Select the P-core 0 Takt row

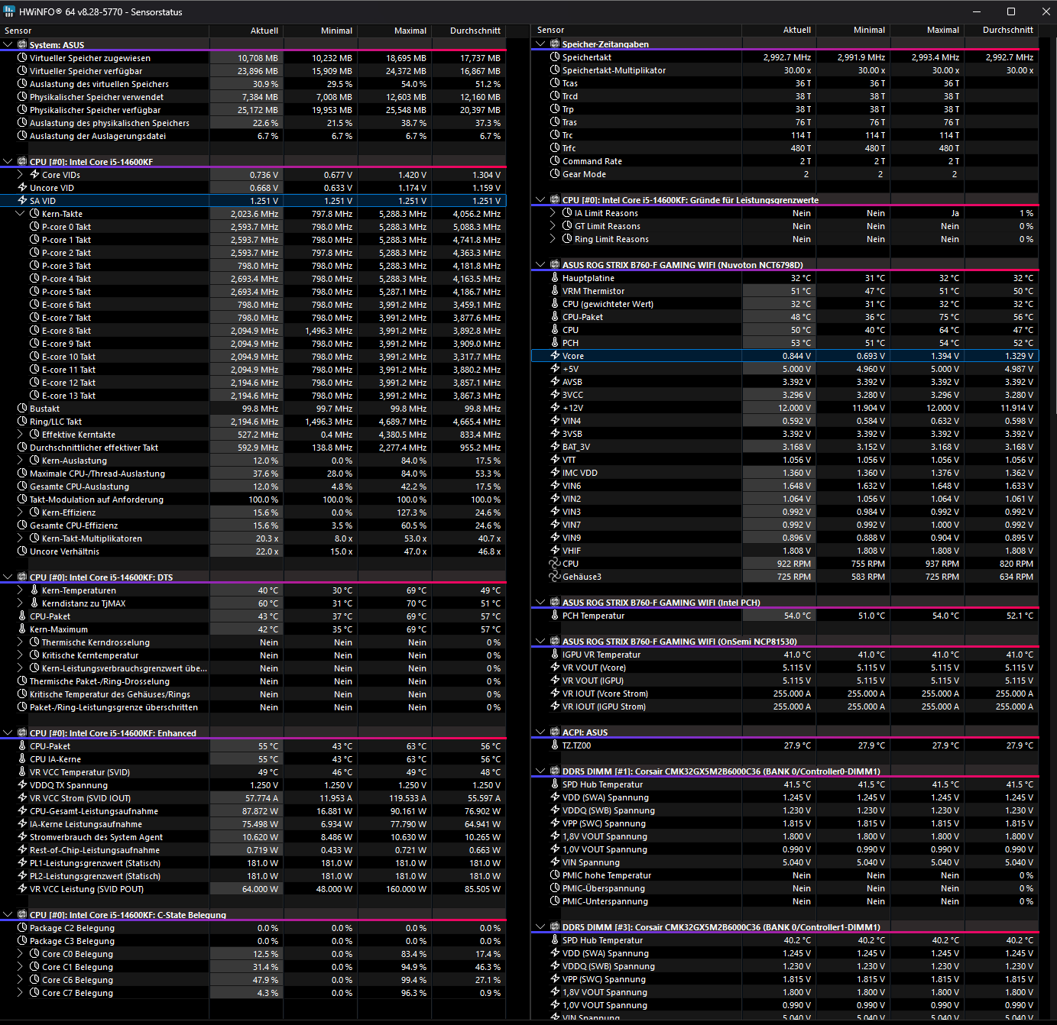pos(253,227)
